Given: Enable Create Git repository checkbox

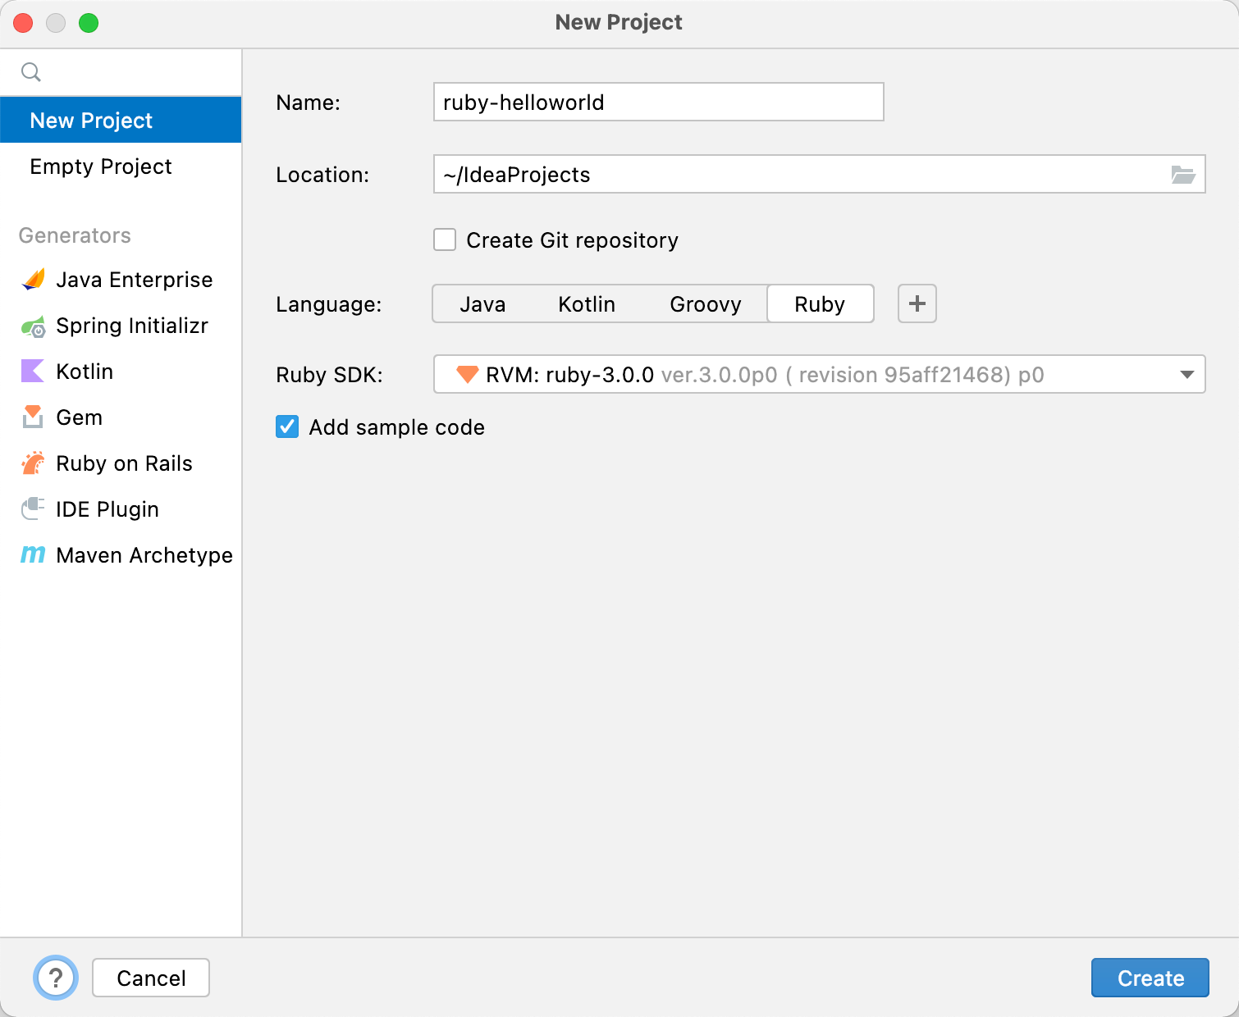Looking at the screenshot, I should (x=445, y=240).
